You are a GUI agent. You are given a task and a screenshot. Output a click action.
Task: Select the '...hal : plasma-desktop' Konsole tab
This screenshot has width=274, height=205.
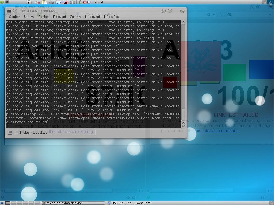point(51,133)
